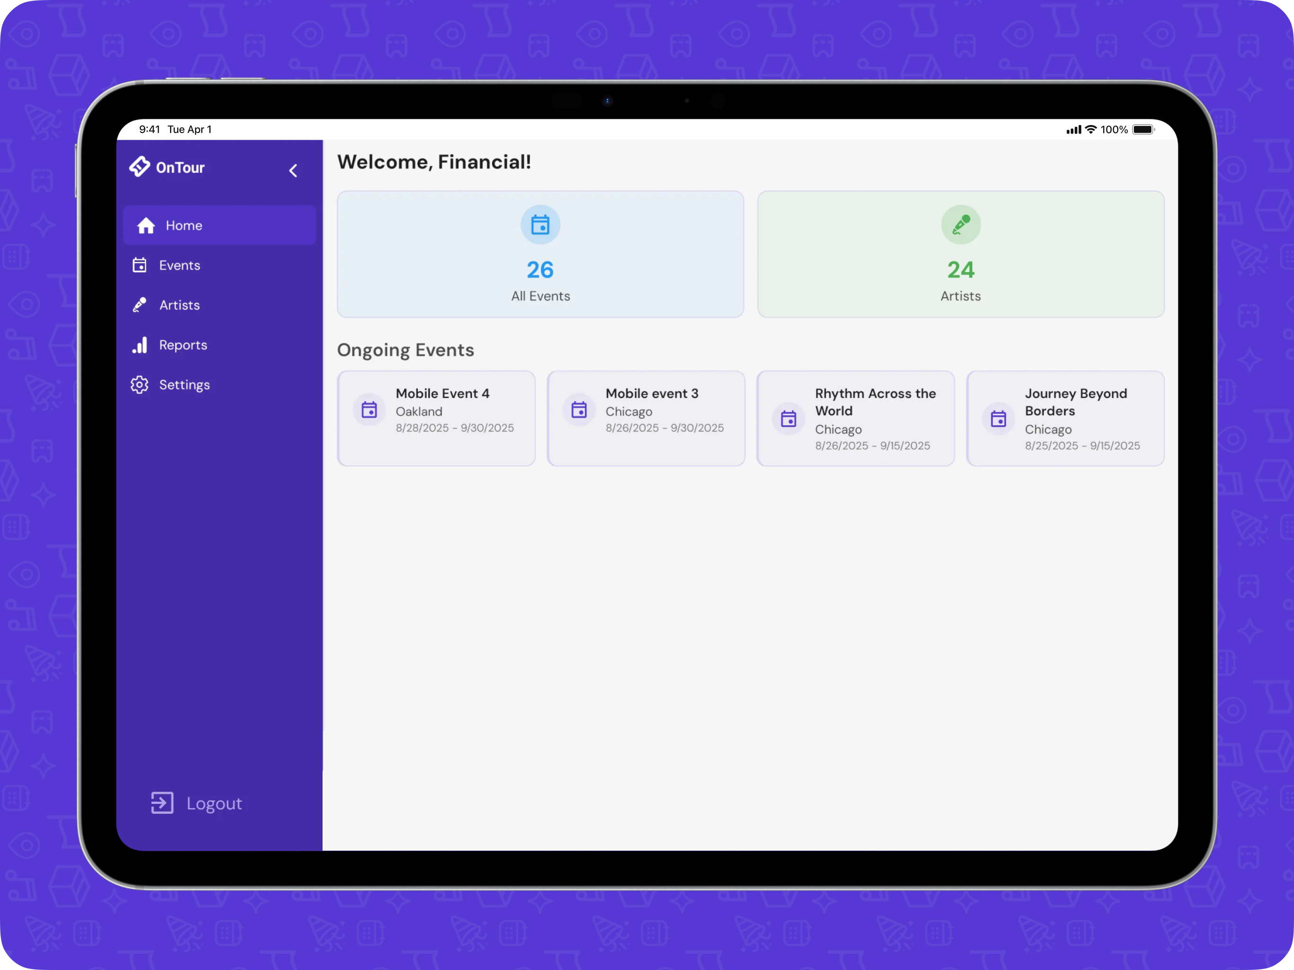1294x970 pixels.
Task: Click calendar icon on Journey Beyond Borders card
Action: tap(998, 418)
